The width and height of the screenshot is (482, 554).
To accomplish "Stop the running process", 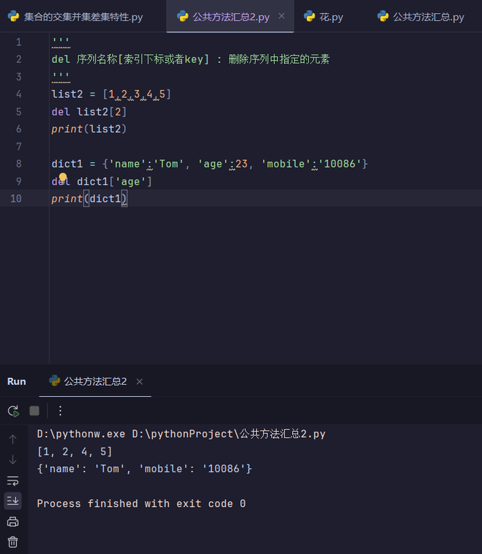I will click(34, 411).
